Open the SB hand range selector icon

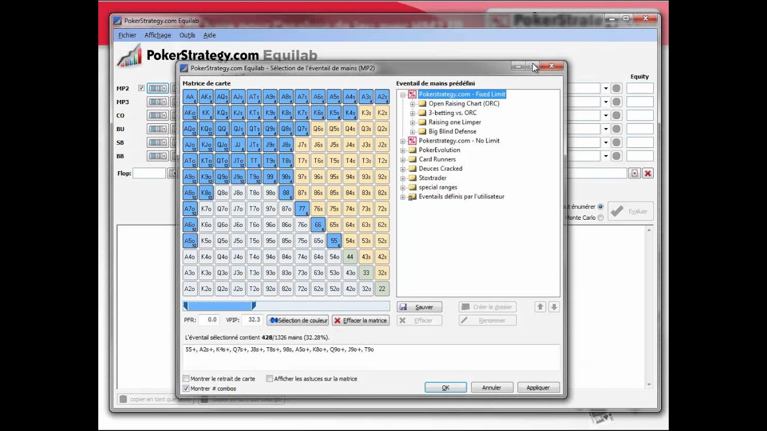coord(158,142)
